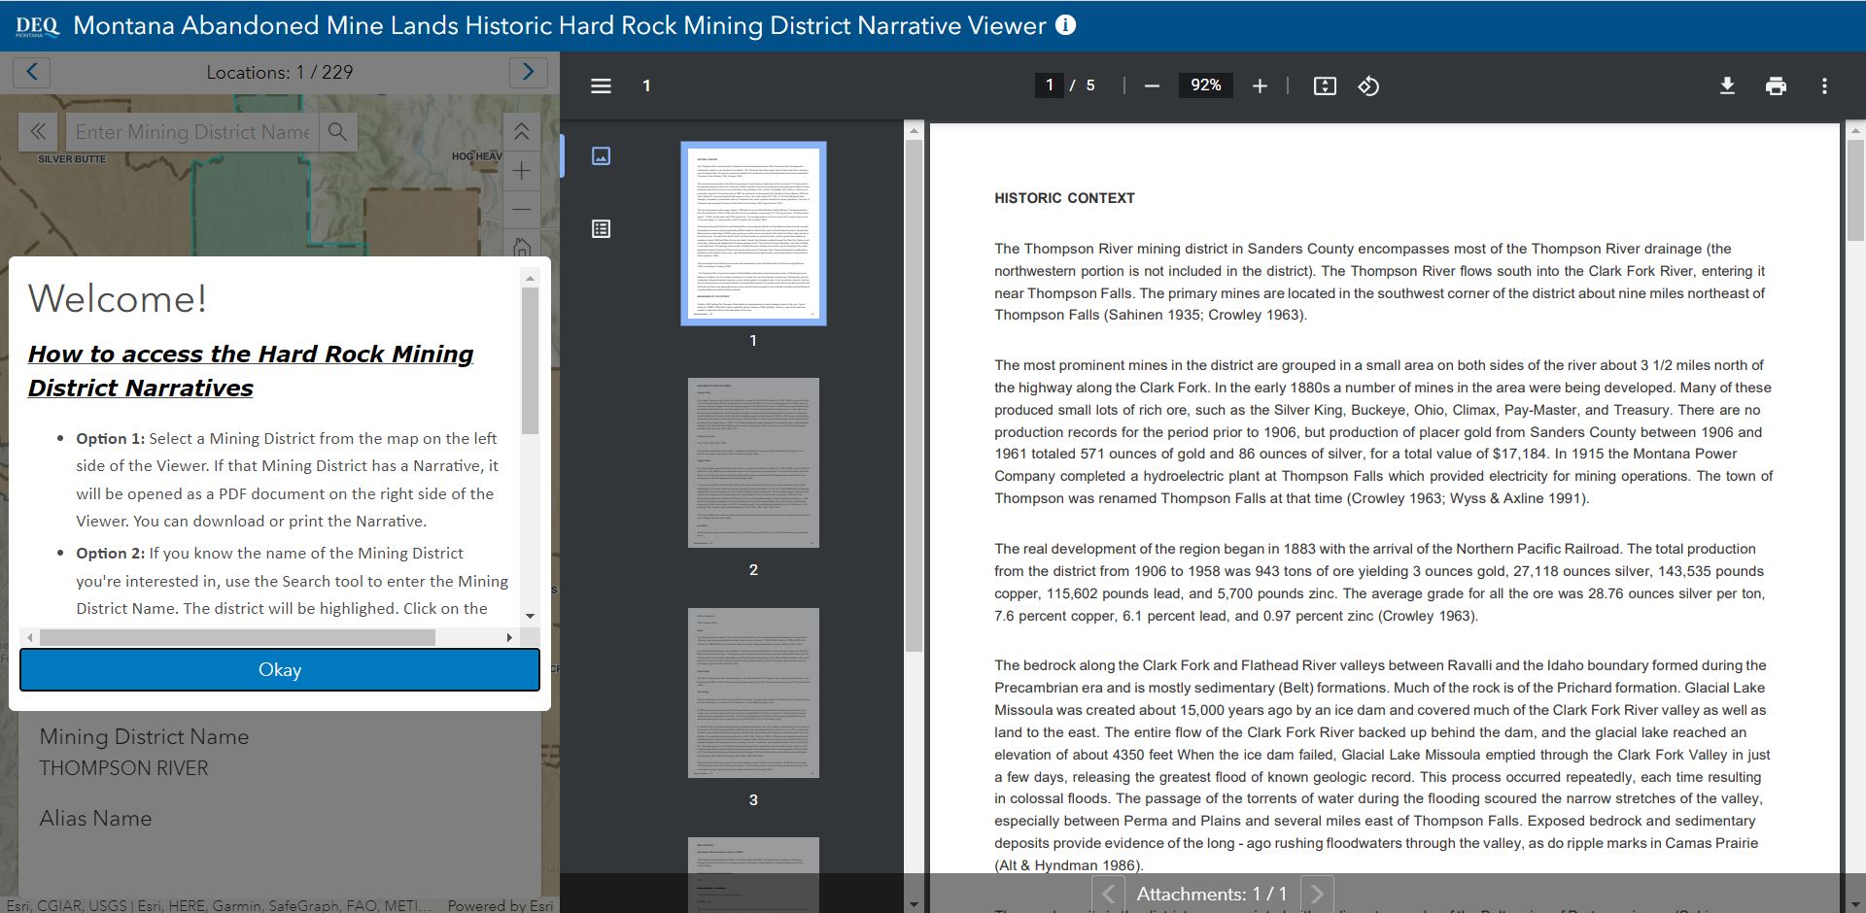This screenshot has height=913, width=1866.
Task: Open page 2 thumbnail
Action: click(x=753, y=462)
